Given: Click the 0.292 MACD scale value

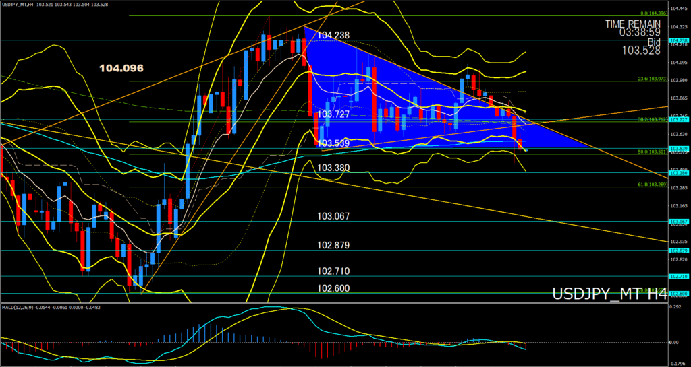Looking at the screenshot, I should click(676, 307).
